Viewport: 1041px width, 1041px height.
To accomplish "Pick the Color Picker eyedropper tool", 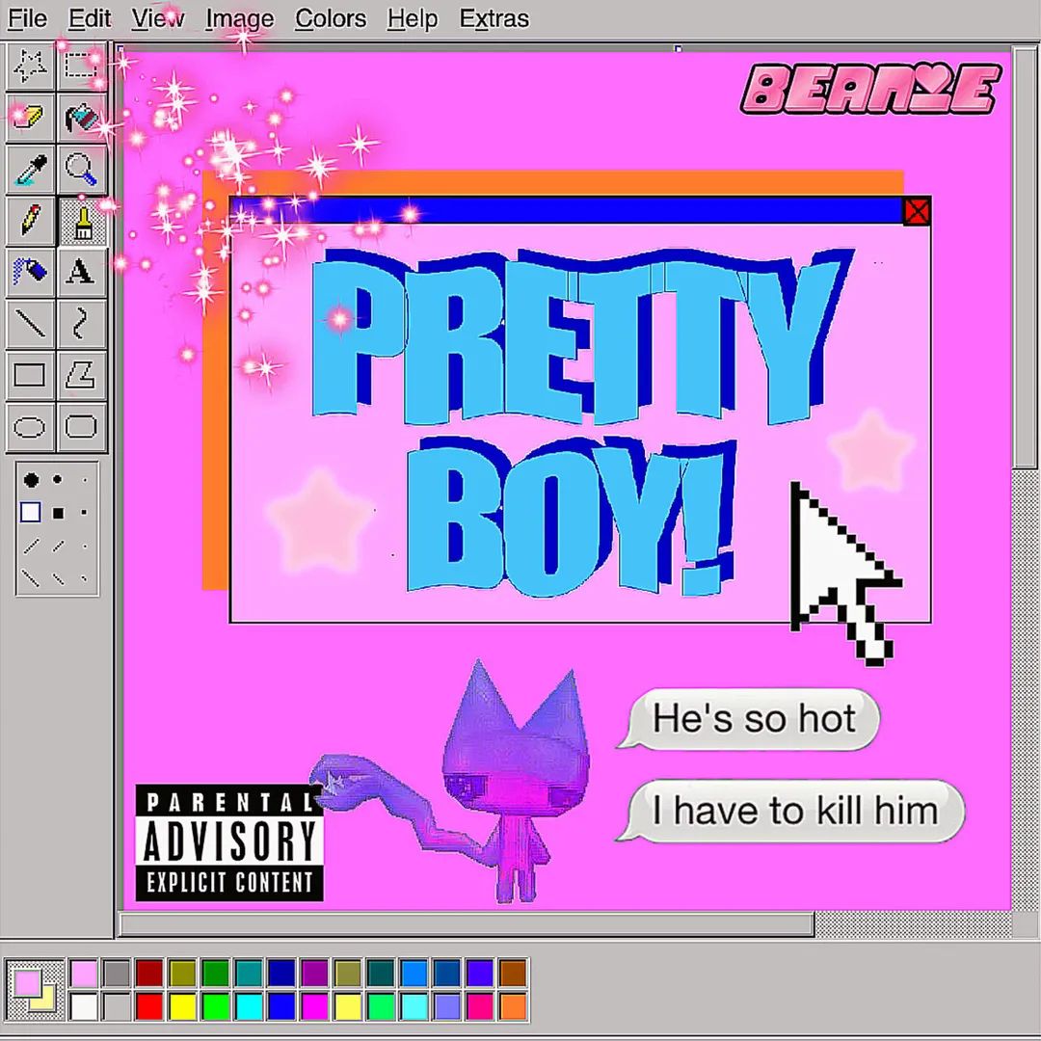I will point(30,170).
